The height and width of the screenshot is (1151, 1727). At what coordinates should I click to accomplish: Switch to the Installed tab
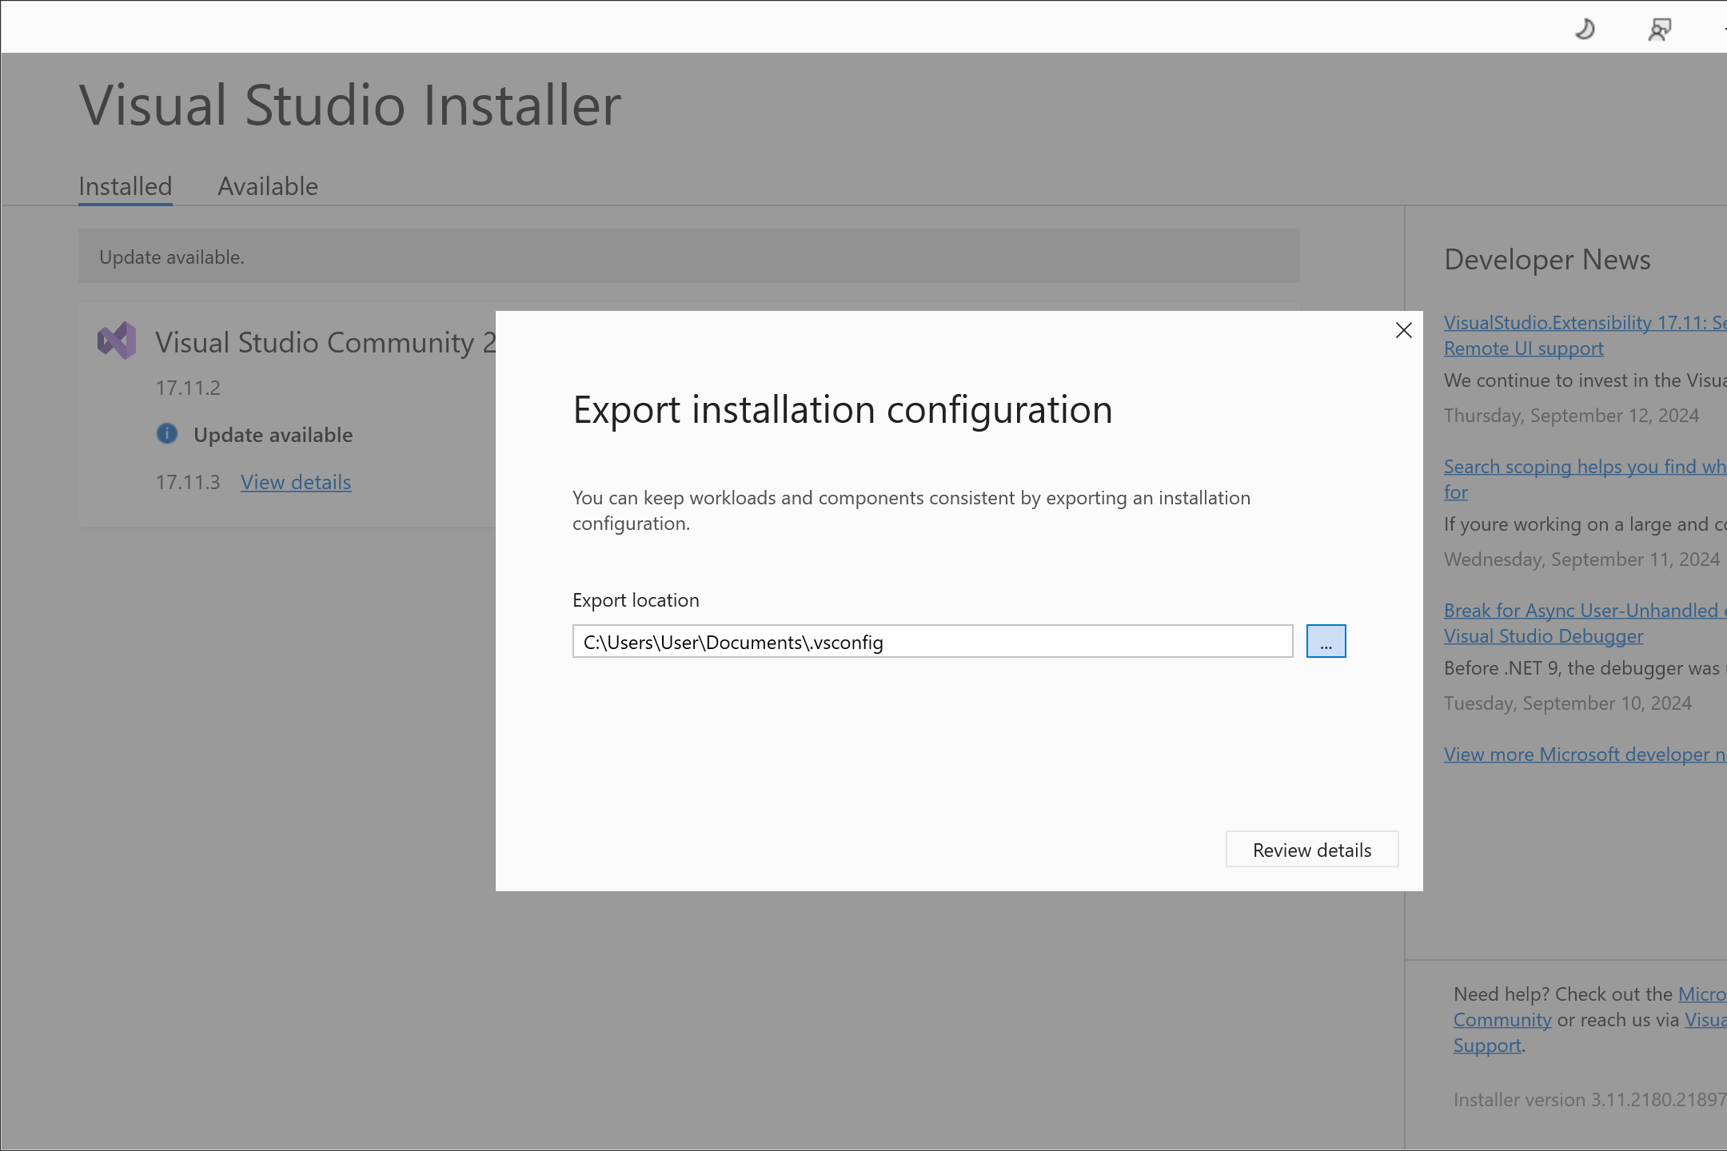coord(126,186)
